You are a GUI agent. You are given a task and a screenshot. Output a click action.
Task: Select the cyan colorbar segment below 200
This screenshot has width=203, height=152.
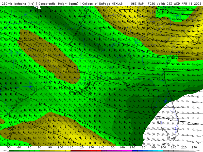click(161, 151)
